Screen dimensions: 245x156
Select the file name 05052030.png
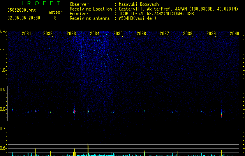point(21,10)
